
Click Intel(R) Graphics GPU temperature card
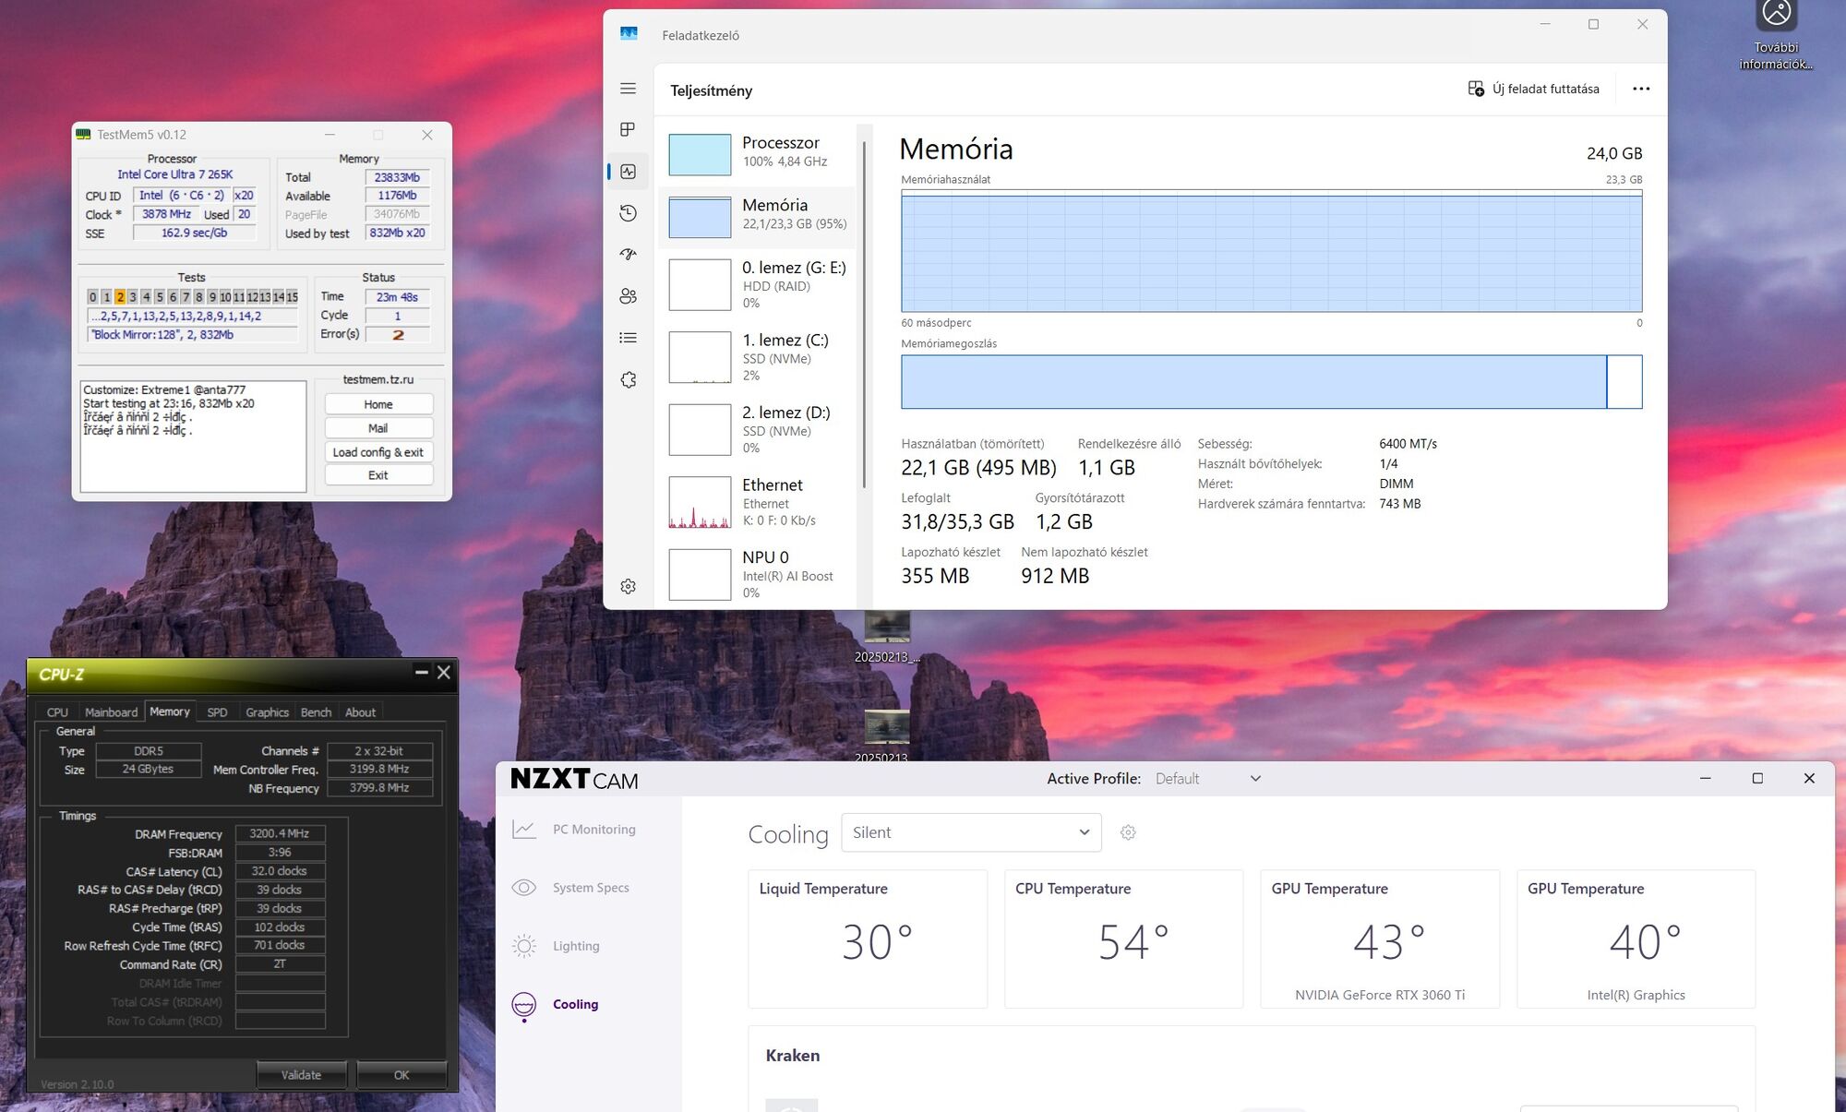1636,939
